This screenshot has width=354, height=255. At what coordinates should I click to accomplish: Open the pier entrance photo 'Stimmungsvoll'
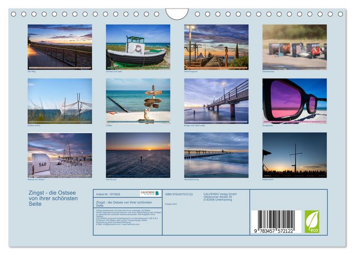pyautogui.click(x=216, y=47)
